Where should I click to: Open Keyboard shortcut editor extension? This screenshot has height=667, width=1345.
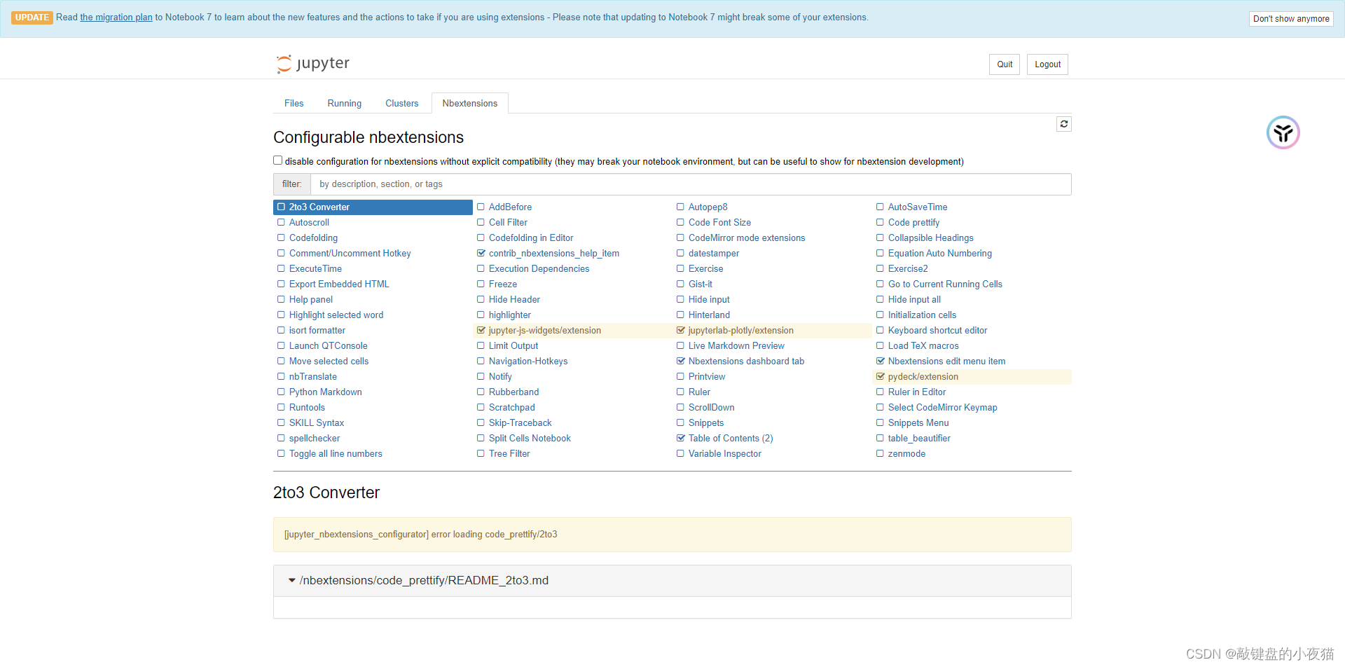[x=938, y=330]
